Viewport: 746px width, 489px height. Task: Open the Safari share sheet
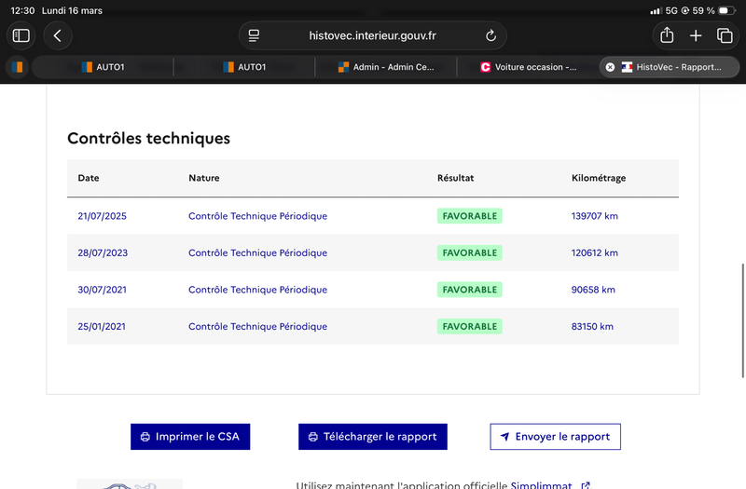point(667,35)
